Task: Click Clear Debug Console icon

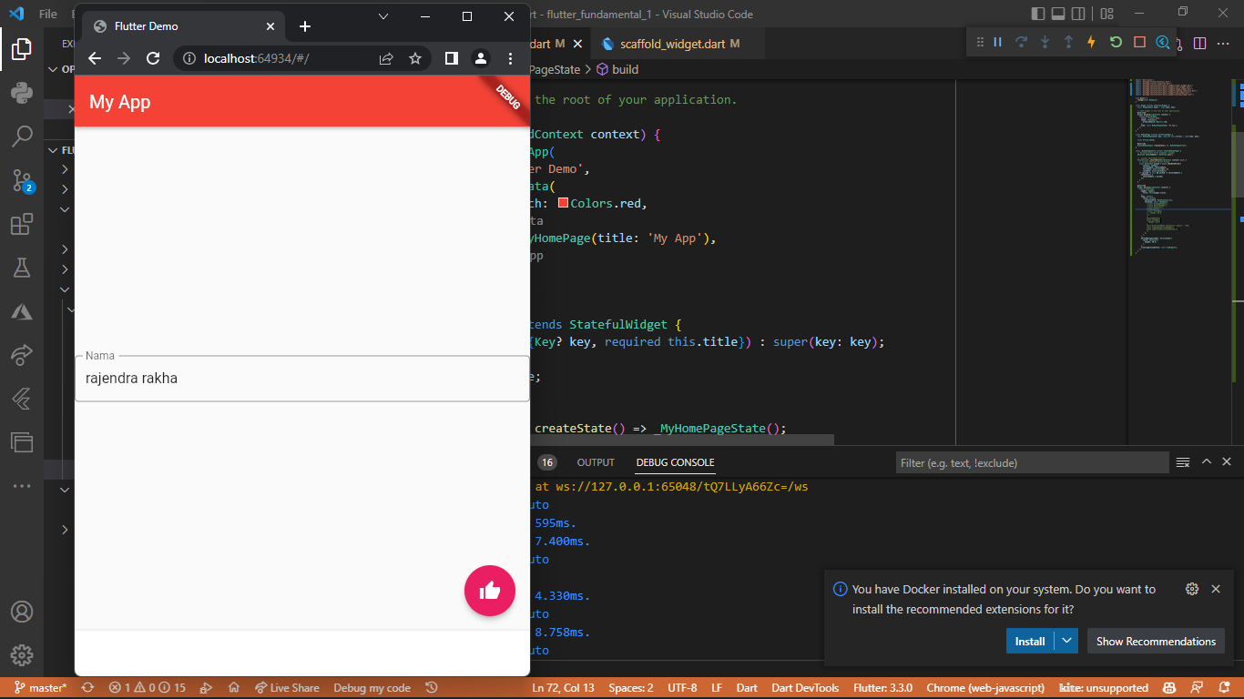Action: coord(1183,462)
